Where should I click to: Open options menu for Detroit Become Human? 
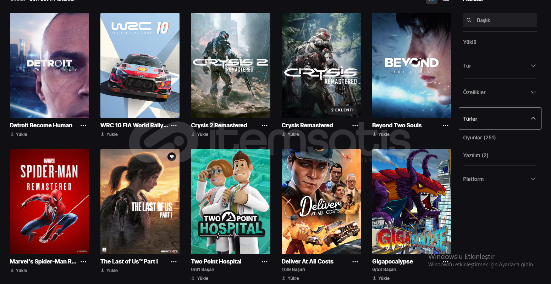83,126
